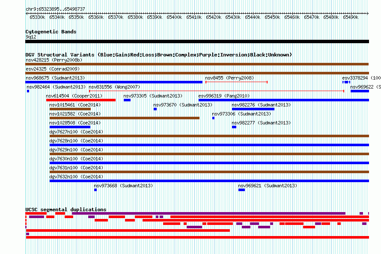Select the blue nsv982276 gain bar
The width and height of the screenshot is (381, 254).
pos(253,109)
